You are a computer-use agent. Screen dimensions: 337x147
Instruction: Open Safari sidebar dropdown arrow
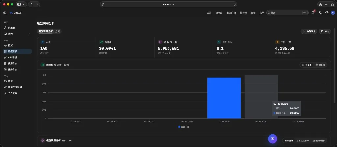[24, 4]
